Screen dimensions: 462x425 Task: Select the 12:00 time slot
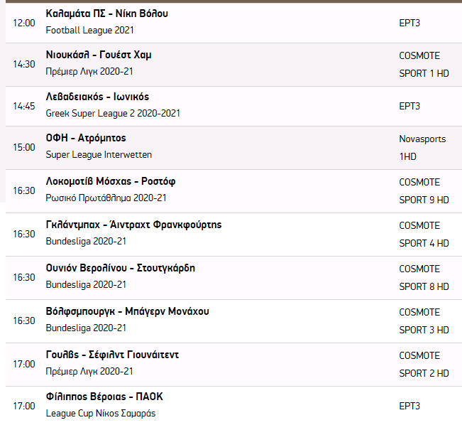23,23
